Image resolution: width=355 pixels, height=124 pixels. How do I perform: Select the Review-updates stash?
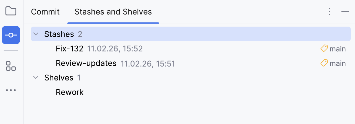pos(86,63)
